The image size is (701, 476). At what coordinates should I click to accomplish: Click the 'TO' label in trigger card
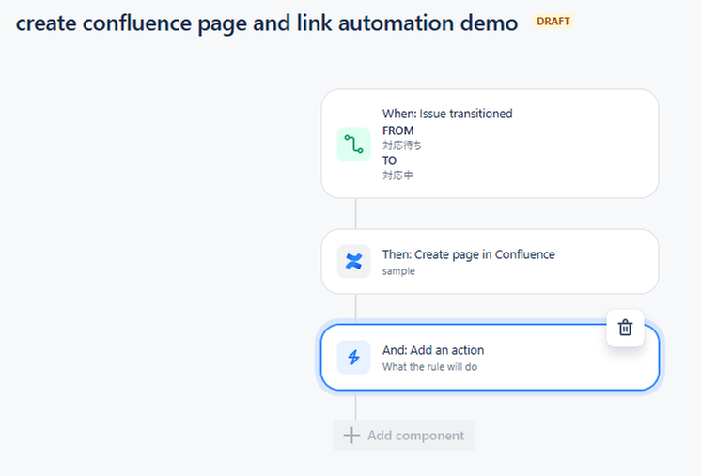389,161
